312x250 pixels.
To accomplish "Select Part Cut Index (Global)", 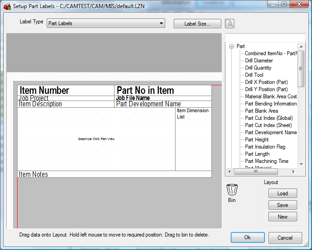I will pos(269,118).
